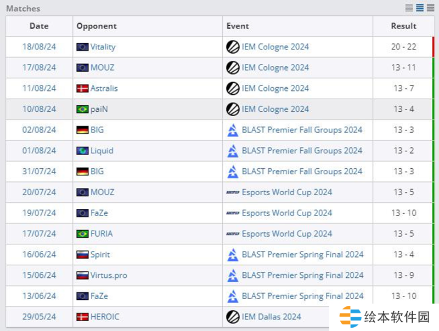
Task: Open the Spirit opponent link
Action: pos(100,255)
